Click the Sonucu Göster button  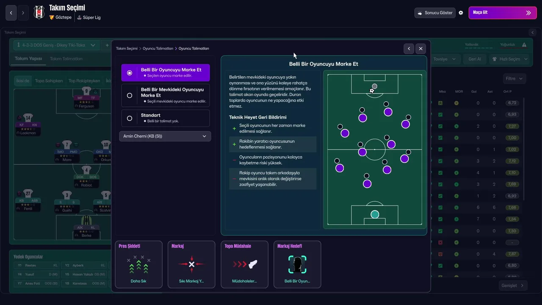435,13
